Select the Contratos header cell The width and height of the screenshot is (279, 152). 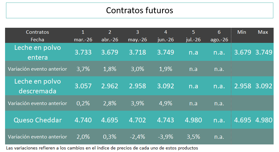[x=37, y=32]
